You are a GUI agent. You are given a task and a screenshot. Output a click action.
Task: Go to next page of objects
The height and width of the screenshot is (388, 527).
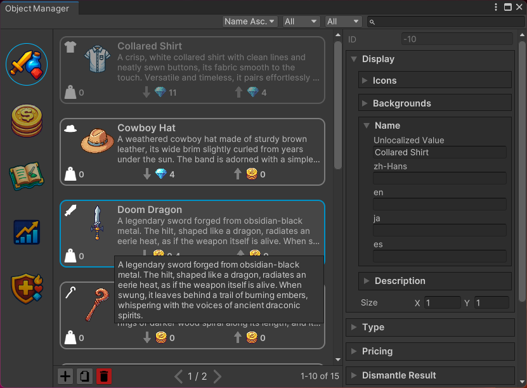(x=218, y=377)
